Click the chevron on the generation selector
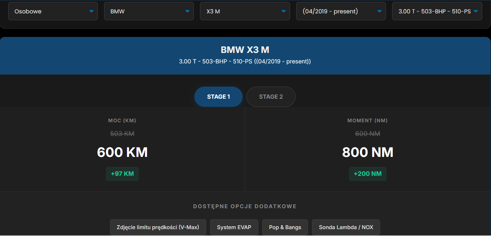This screenshot has width=491, height=236. [379, 11]
